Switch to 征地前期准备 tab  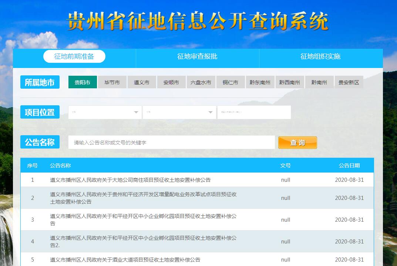click(x=74, y=57)
